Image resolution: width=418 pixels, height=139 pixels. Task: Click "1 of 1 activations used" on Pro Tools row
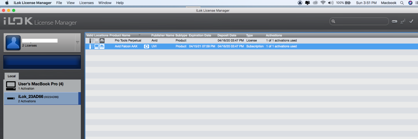point(281,40)
